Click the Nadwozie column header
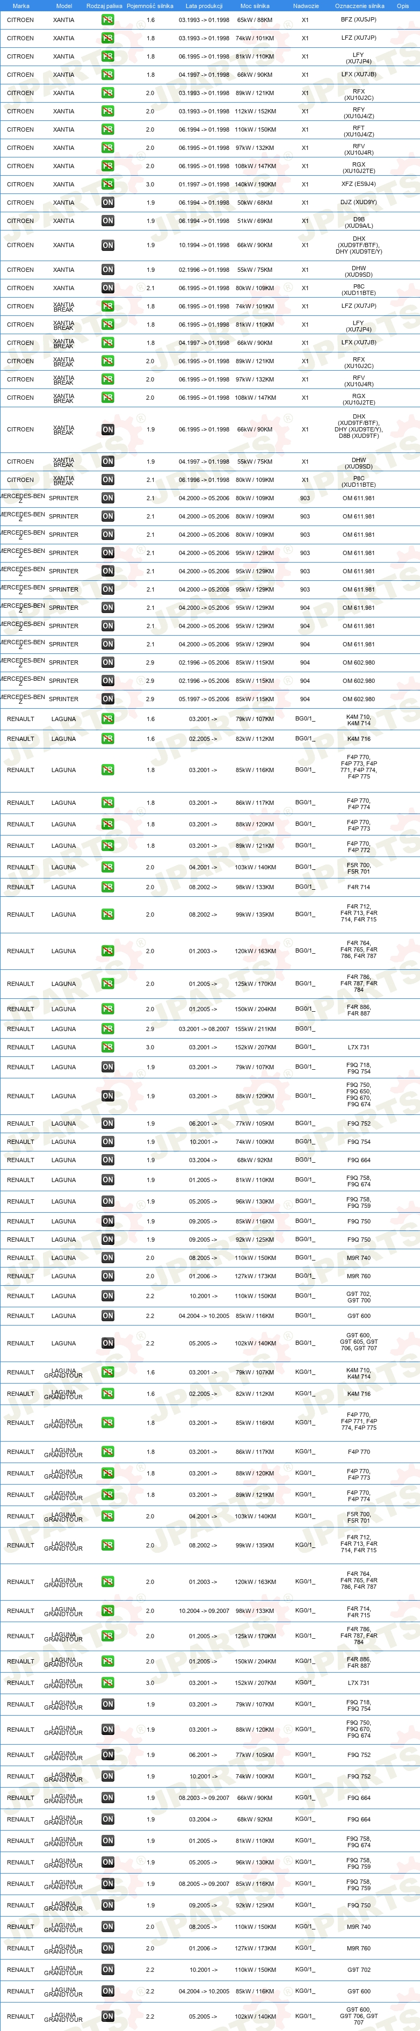The image size is (420, 2031). point(306,5)
